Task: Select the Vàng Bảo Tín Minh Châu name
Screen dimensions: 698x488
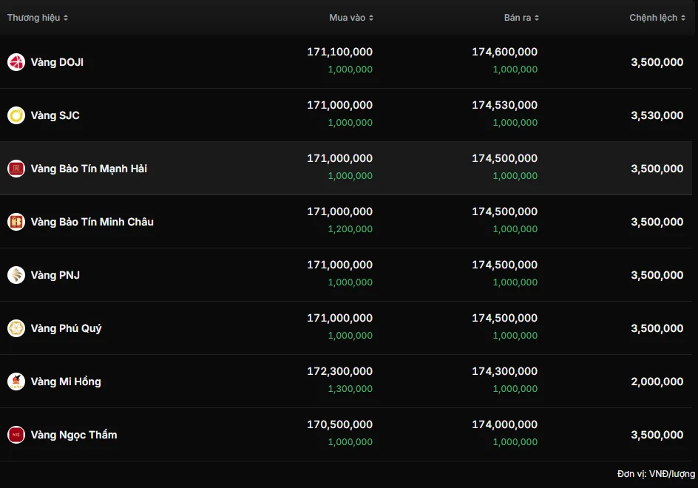Action: click(92, 222)
